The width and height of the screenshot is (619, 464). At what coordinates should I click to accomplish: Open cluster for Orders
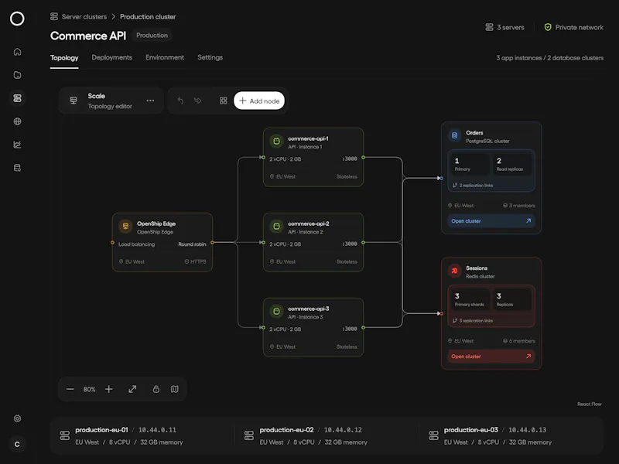pyautogui.click(x=491, y=221)
